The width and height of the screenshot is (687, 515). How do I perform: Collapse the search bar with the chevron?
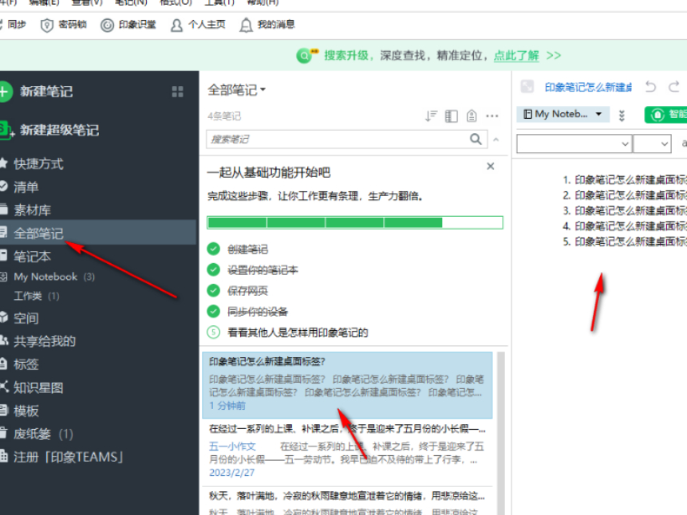pyautogui.click(x=496, y=140)
